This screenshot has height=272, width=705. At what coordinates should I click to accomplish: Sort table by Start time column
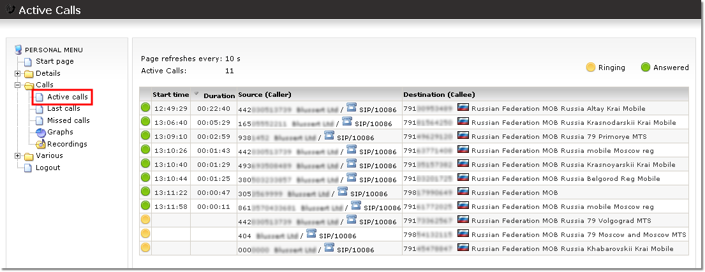[170, 95]
